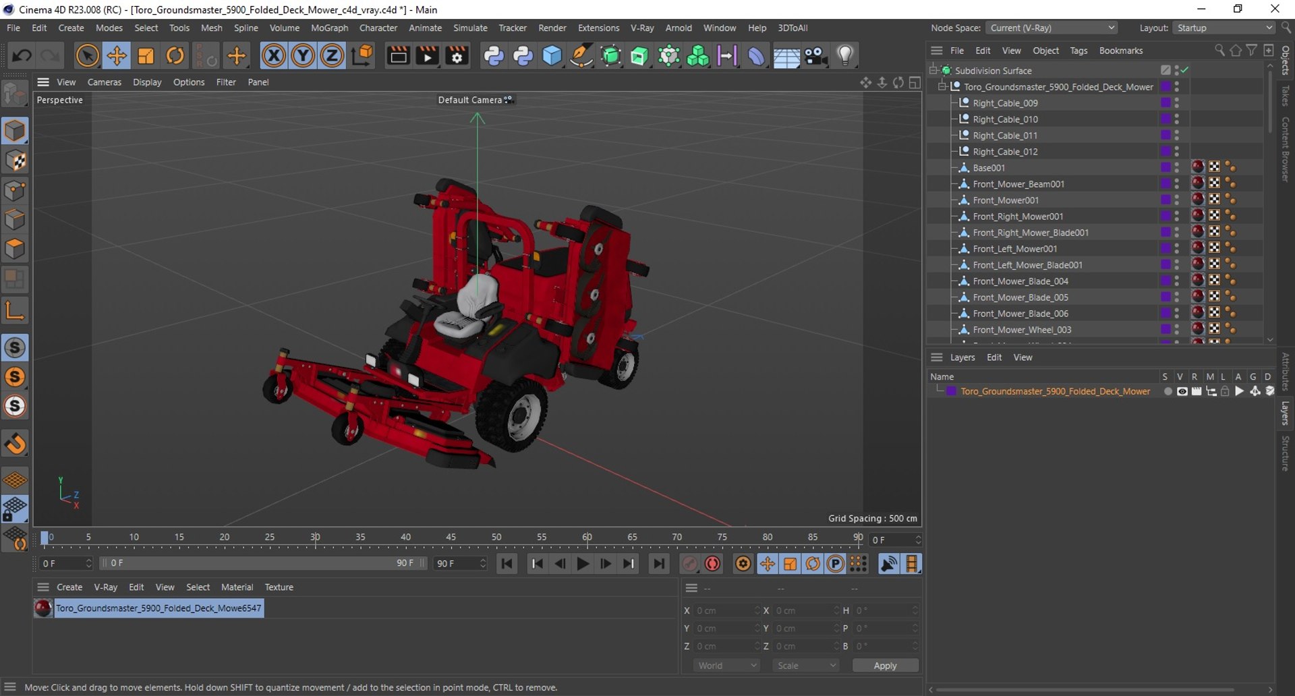Click frame 45 on the timeline ruler
Image resolution: width=1295 pixels, height=696 pixels.
[x=451, y=537]
